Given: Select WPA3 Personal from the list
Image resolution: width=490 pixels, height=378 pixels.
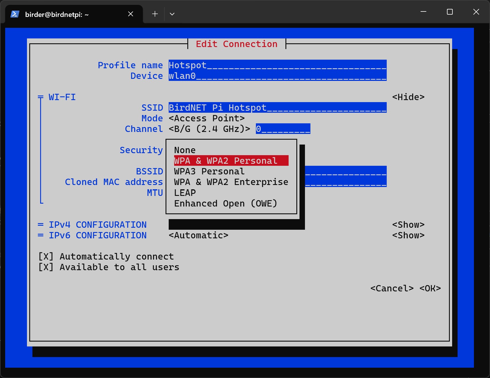Looking at the screenshot, I should (x=209, y=171).
